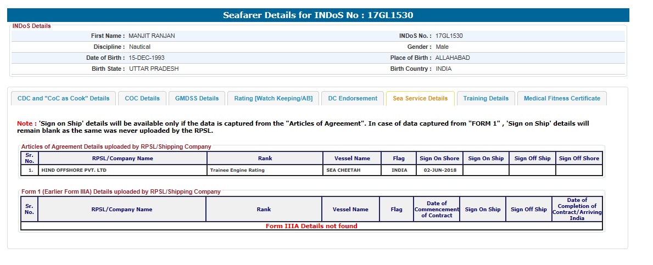The height and width of the screenshot is (265, 653).
Task: Click the Sea Service Details tab
Action: coord(420,98)
